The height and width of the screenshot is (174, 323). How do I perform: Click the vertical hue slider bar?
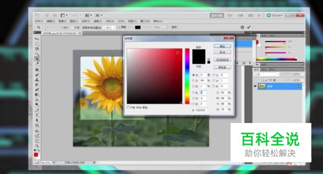click(x=187, y=76)
